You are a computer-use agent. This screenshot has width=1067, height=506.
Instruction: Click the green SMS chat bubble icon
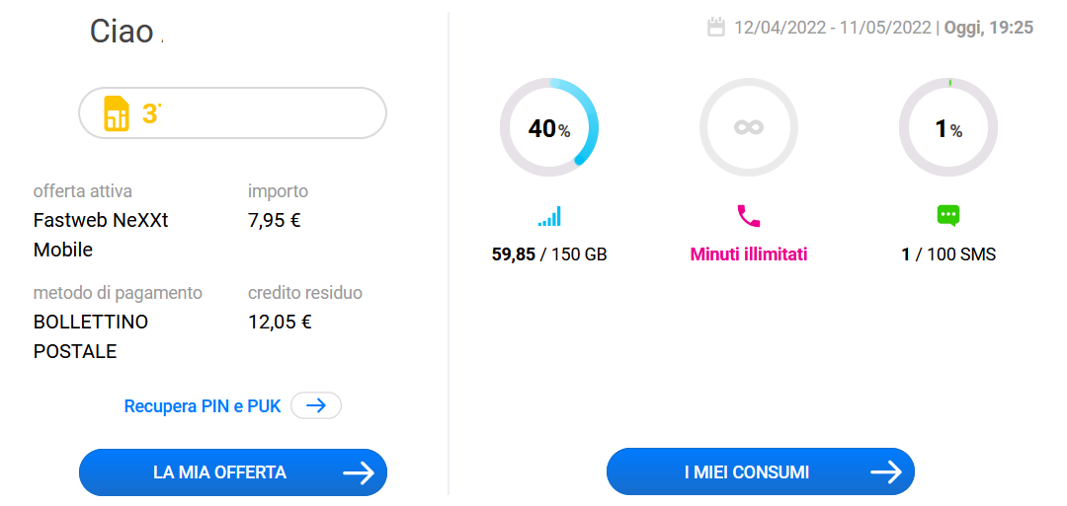pyautogui.click(x=948, y=215)
